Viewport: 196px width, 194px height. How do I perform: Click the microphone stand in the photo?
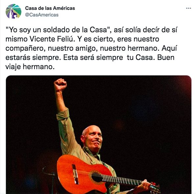tap(50, 179)
